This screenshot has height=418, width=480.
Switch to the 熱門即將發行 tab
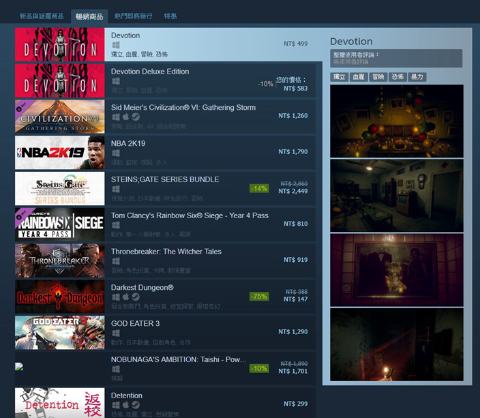(x=133, y=16)
